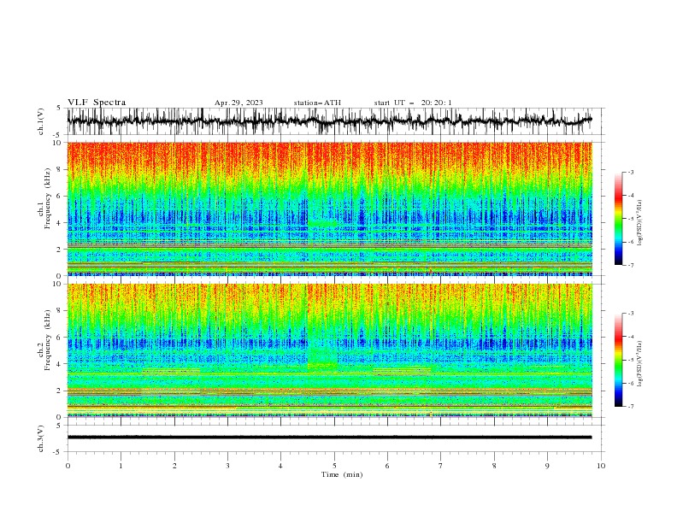Click the ch.2 spectrogram color scale bar
Image resolution: width=677 pixels, height=523 pixels.
(618, 360)
